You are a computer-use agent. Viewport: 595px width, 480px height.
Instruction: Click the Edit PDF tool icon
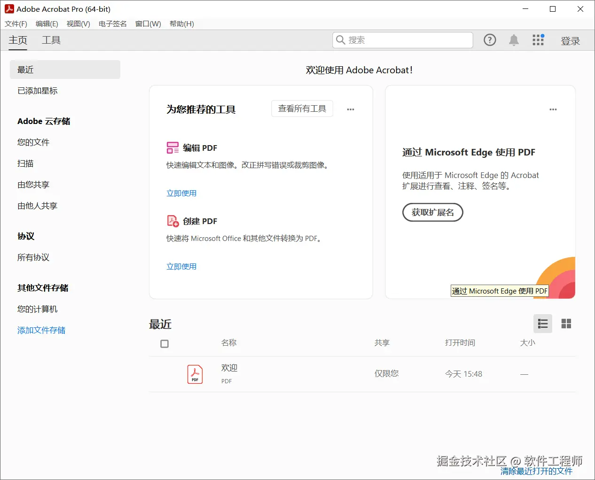click(172, 148)
